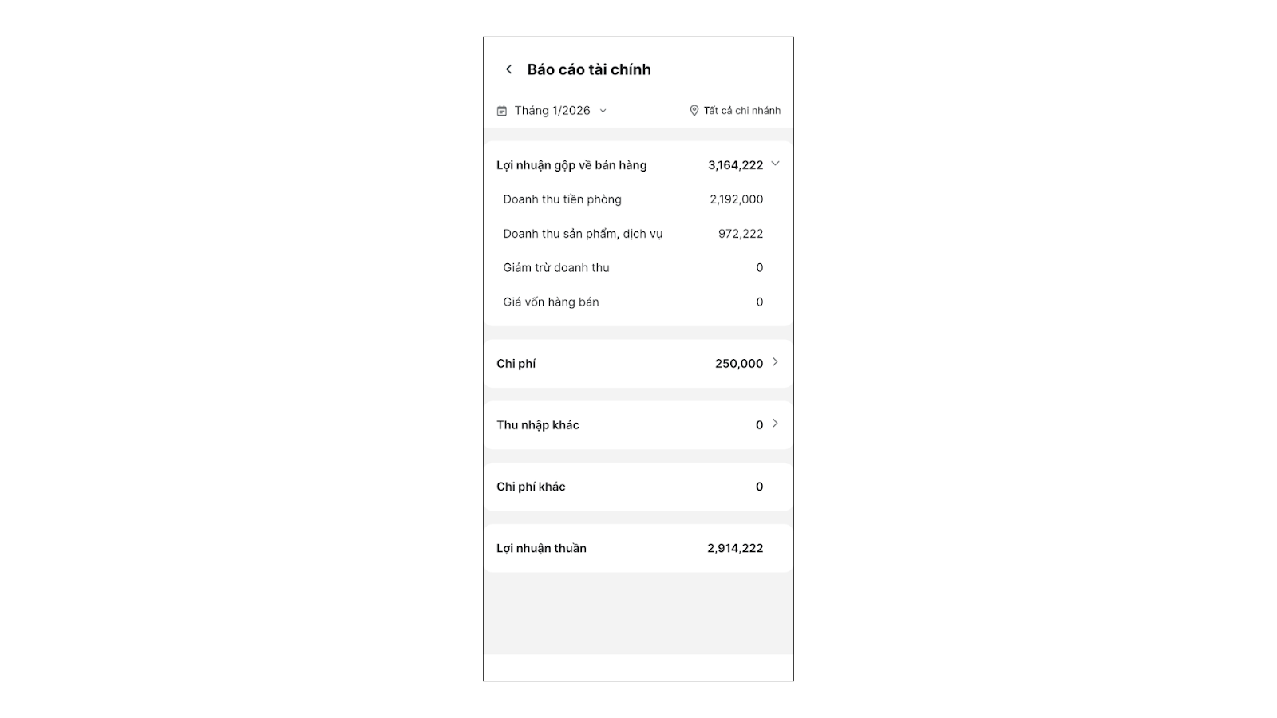Click the Doanh thu sản phẩm, dịch vụ row
Viewport: 1277px width, 718px height.
point(633,234)
